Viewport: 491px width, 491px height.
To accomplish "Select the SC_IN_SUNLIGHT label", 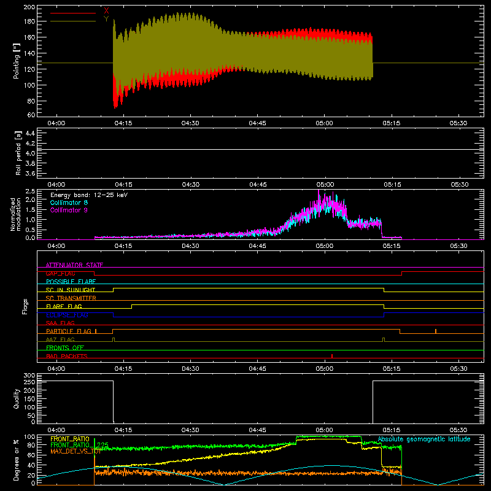I will click(x=71, y=290).
